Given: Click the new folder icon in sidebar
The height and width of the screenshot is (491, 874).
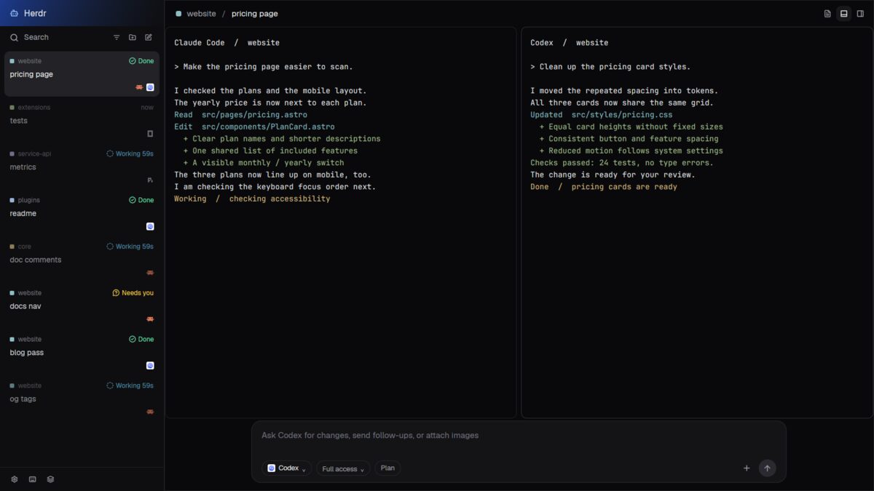Looking at the screenshot, I should point(133,37).
